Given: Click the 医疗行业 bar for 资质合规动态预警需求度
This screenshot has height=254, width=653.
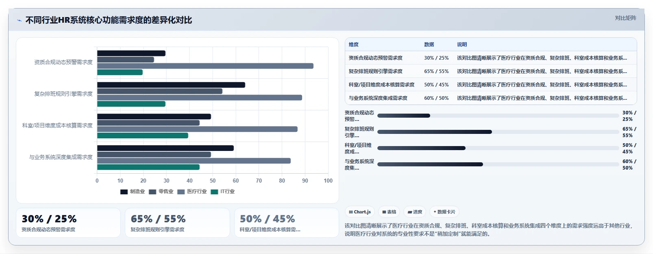Looking at the screenshot, I should point(205,66).
